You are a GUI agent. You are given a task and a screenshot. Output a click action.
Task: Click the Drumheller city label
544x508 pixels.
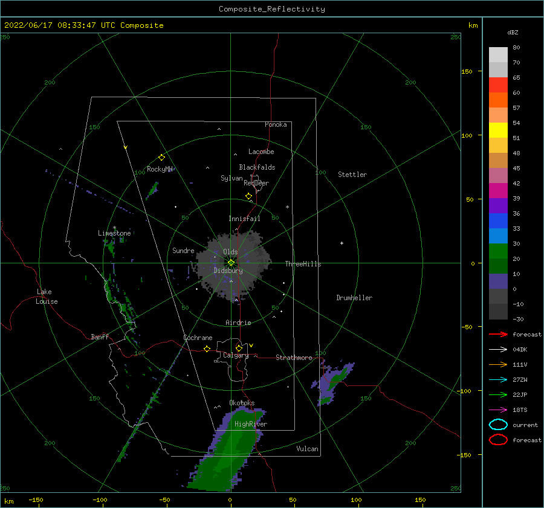click(354, 298)
